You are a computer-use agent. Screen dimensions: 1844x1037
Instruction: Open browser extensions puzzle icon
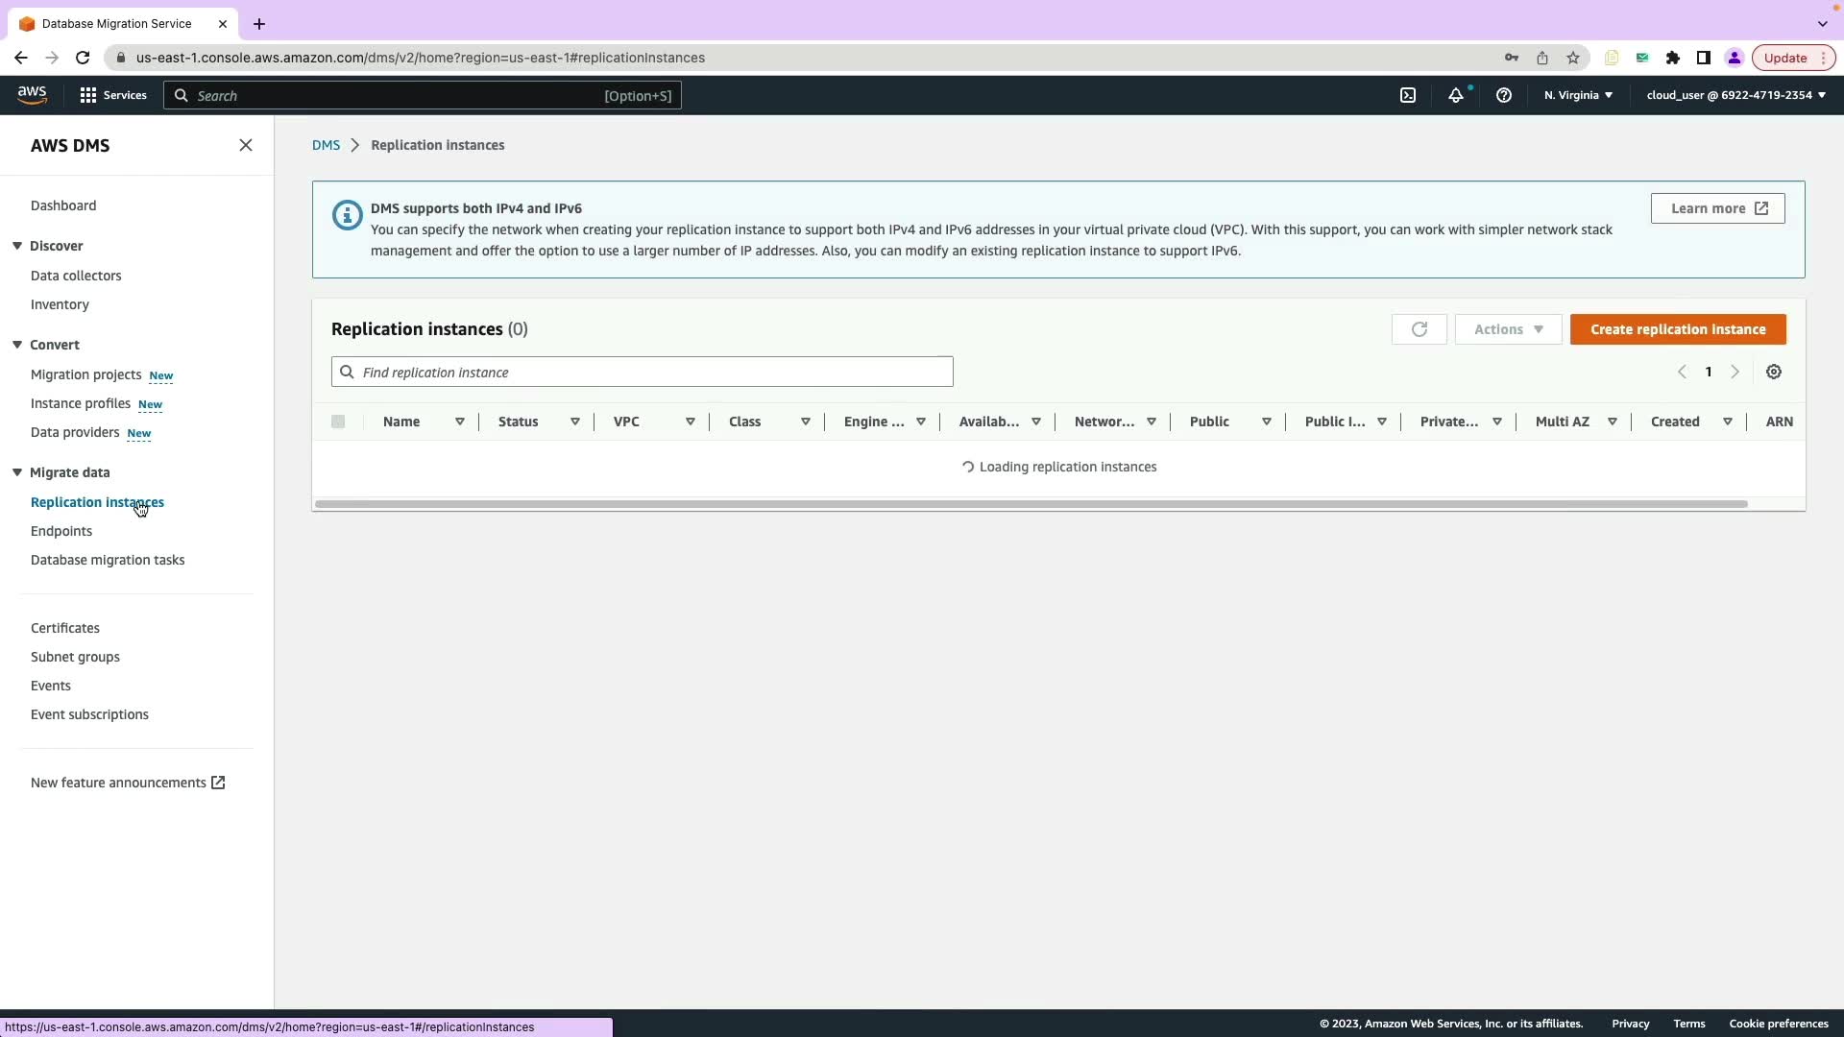(x=1673, y=58)
